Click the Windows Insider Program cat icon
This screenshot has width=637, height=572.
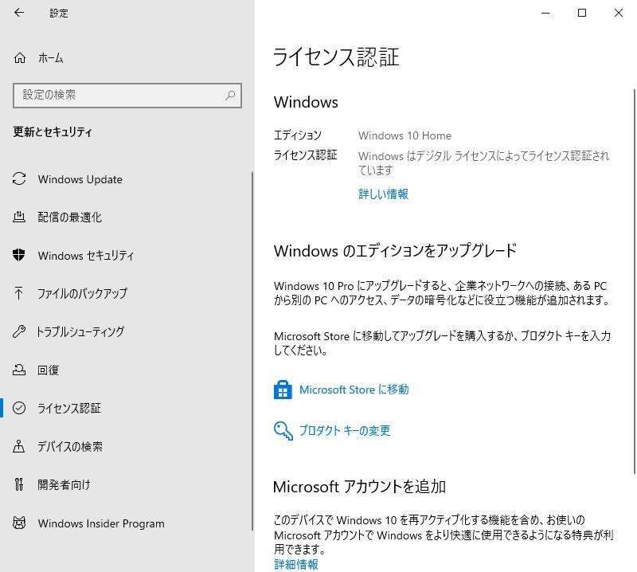tap(19, 523)
